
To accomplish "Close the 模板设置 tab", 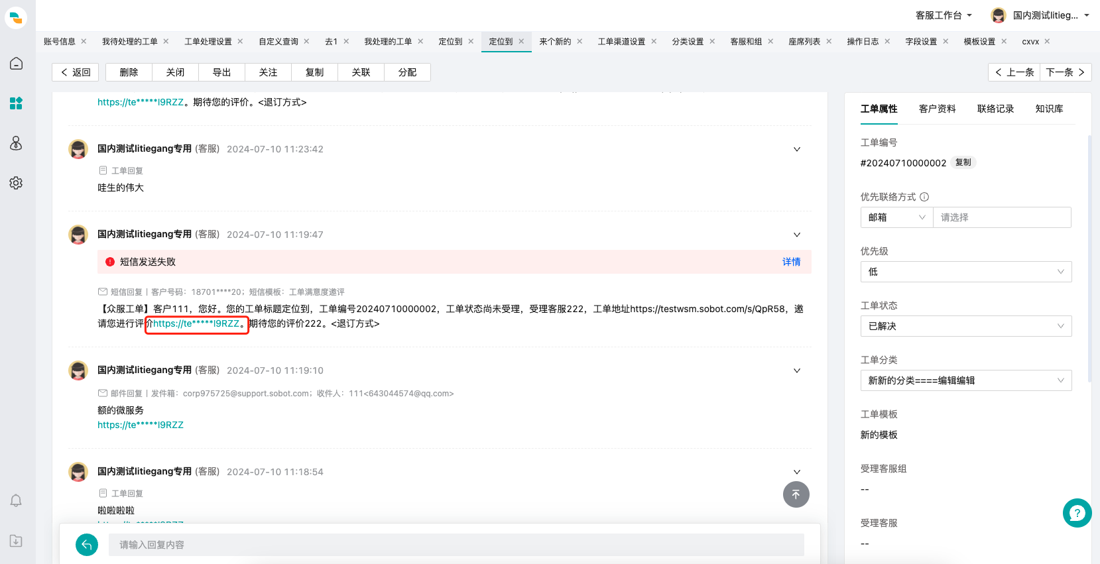I will pos(1004,41).
